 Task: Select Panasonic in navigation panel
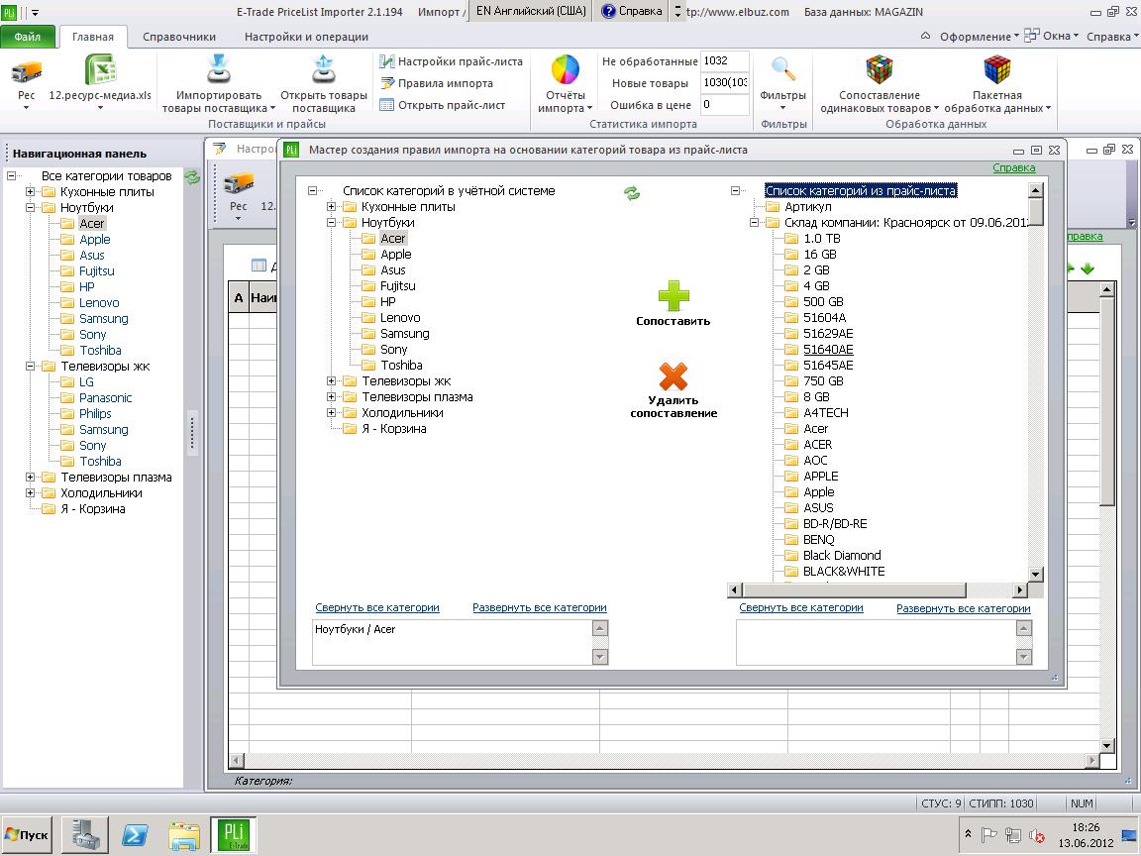pos(106,398)
